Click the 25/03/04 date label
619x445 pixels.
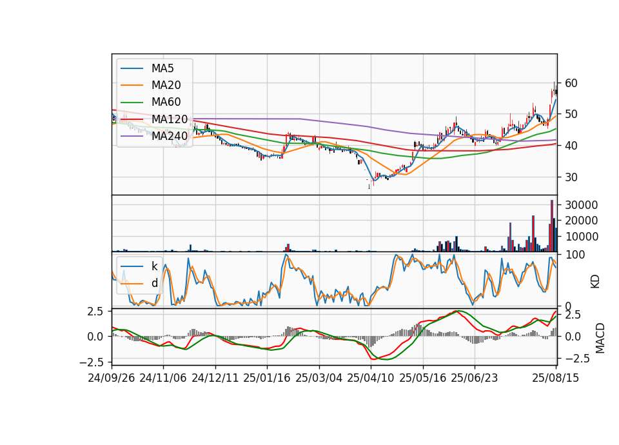coord(319,378)
